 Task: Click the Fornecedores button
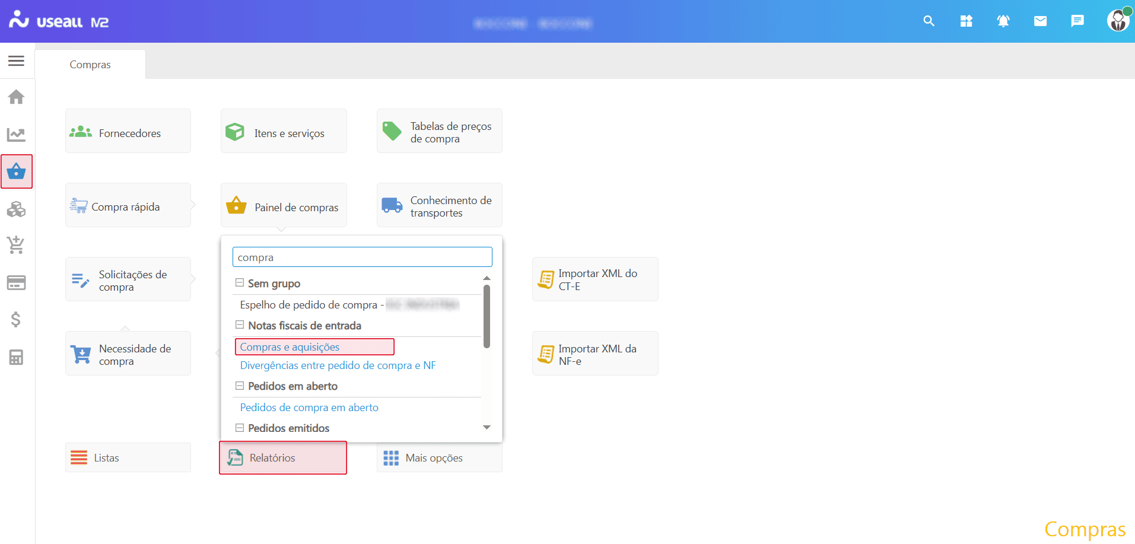128,133
